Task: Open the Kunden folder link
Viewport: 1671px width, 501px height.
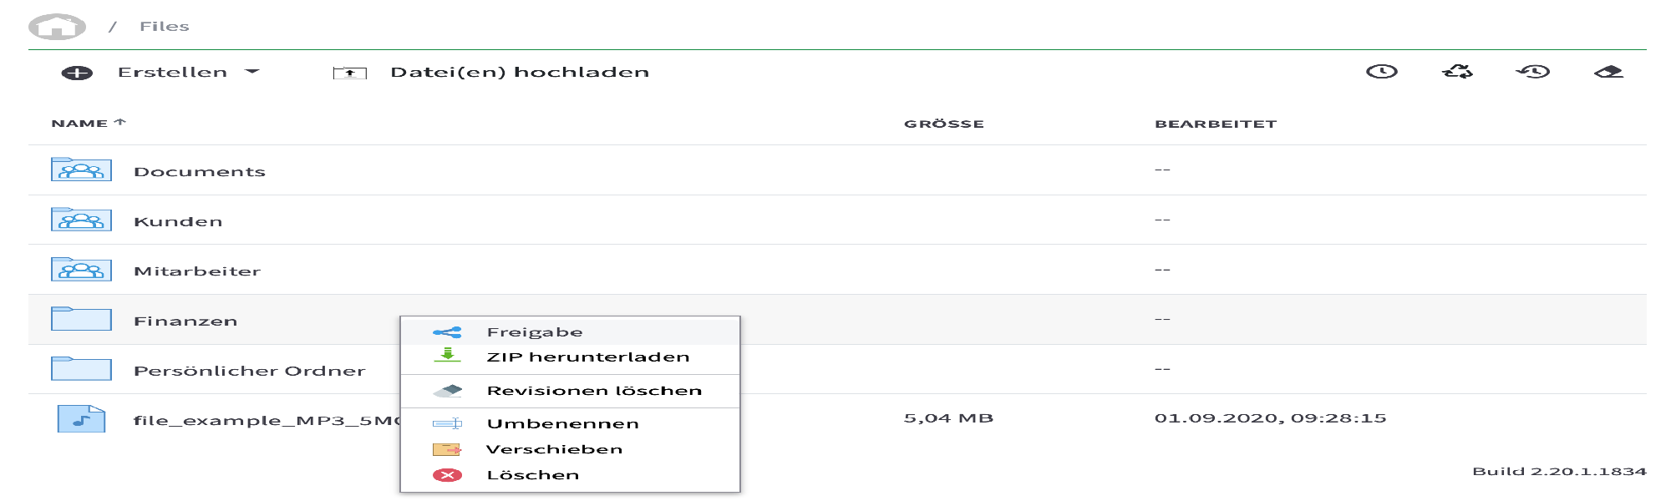Action: coord(178,221)
